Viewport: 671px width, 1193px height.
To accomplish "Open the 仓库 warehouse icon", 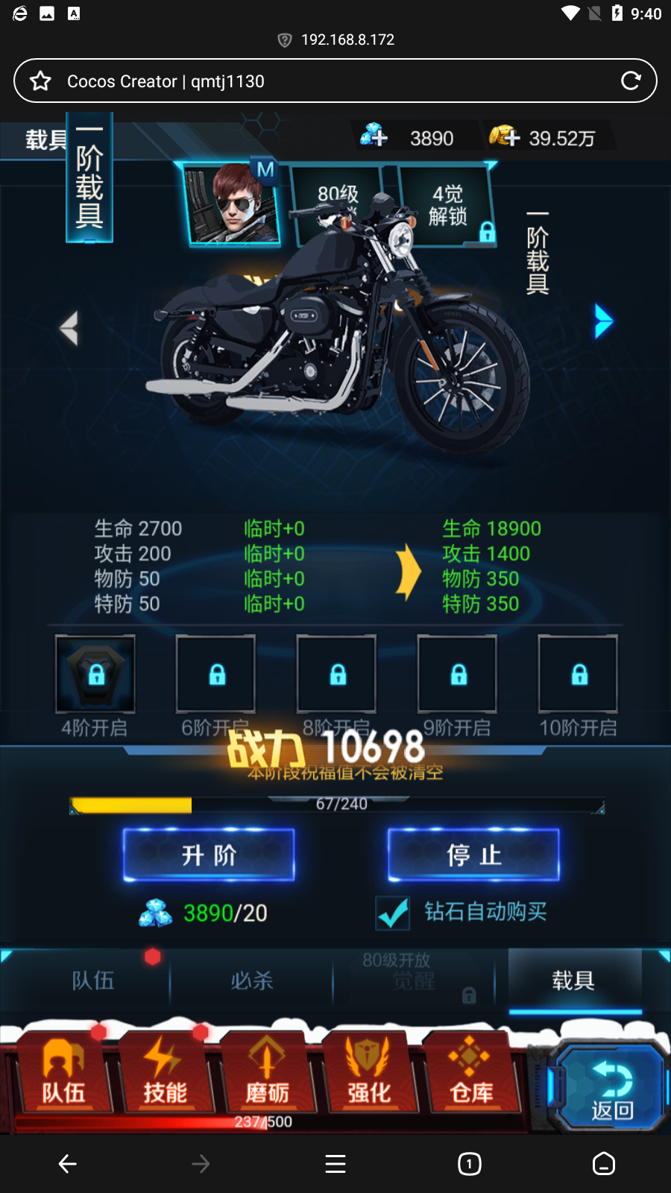I will click(470, 1072).
